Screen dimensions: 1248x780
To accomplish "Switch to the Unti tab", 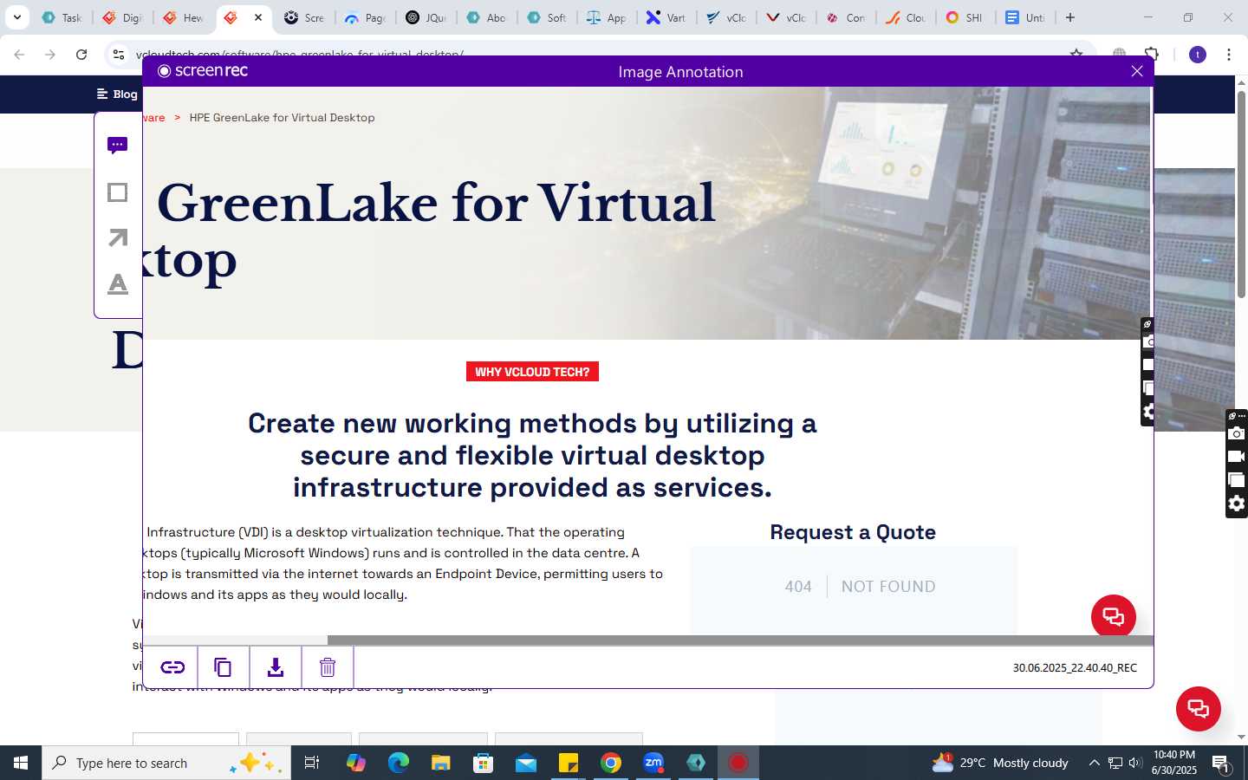I will pos(1025,17).
